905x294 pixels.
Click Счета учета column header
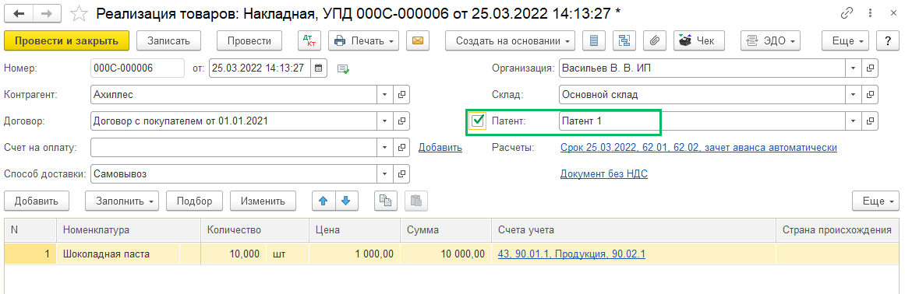[x=633, y=230]
